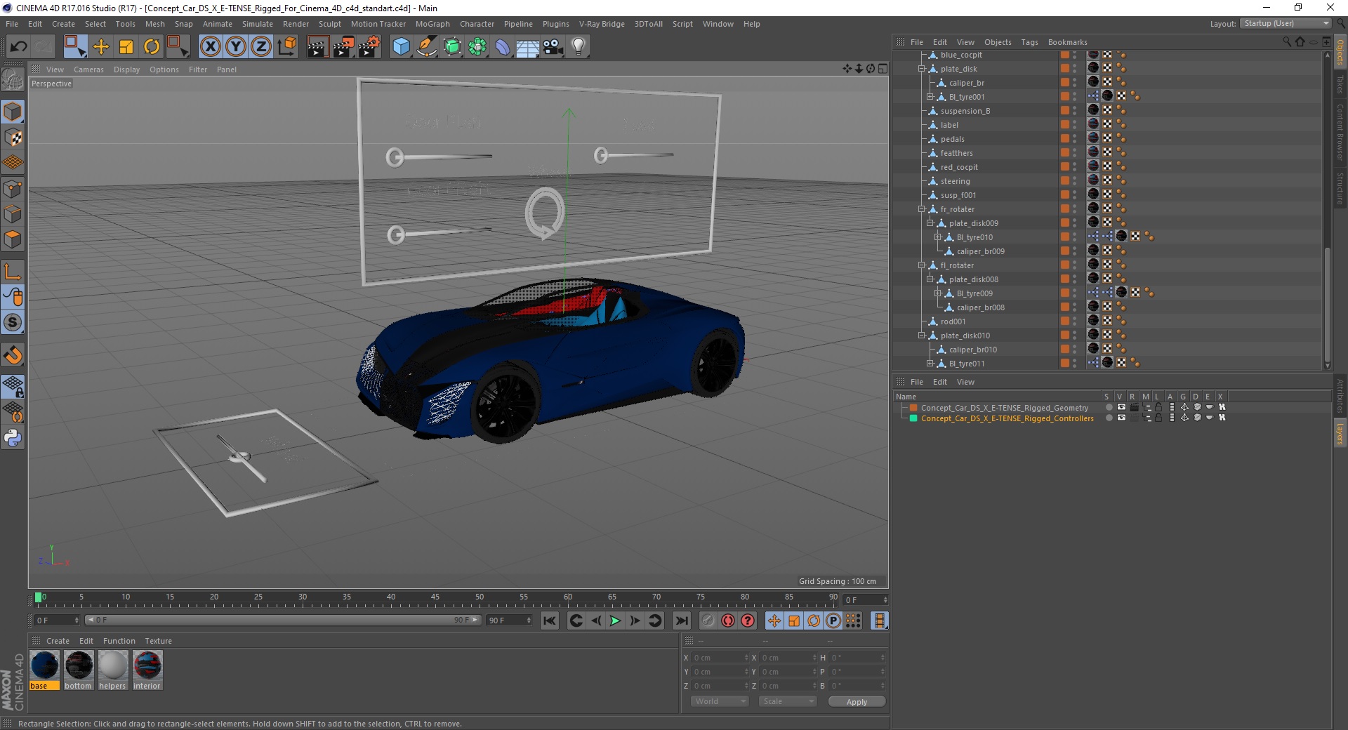
Task: Click the Python icon in the left toolbar
Action: [x=13, y=438]
